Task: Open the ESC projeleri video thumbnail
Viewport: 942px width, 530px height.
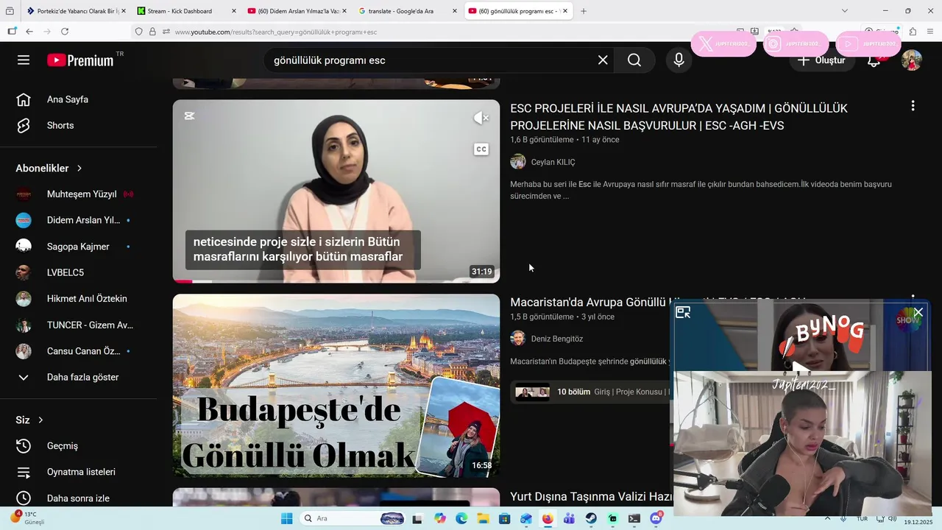Action: [336, 191]
